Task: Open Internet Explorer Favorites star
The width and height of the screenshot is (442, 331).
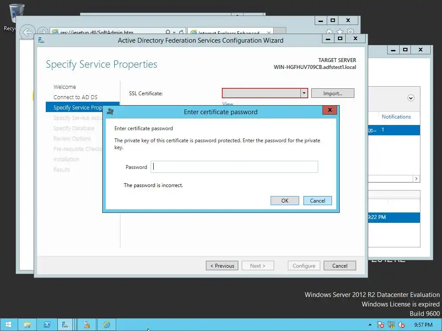Action: point(340,31)
